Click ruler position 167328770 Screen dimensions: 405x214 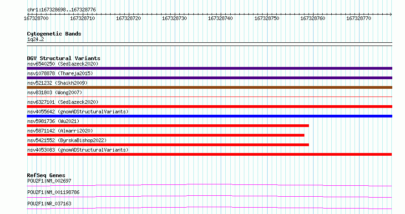point(359,18)
